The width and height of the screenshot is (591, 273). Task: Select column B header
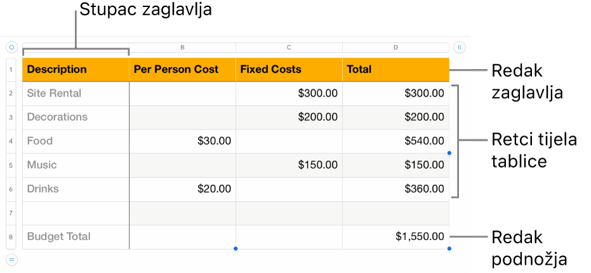pyautogui.click(x=182, y=48)
